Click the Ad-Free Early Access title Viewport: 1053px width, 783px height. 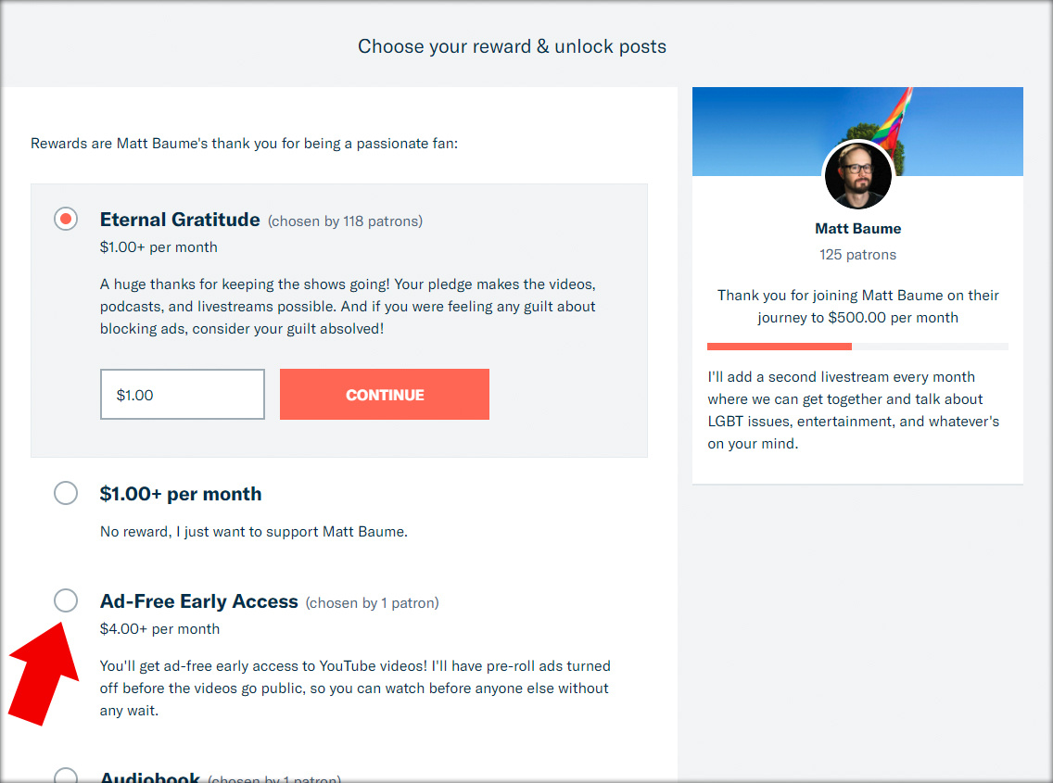coord(198,601)
